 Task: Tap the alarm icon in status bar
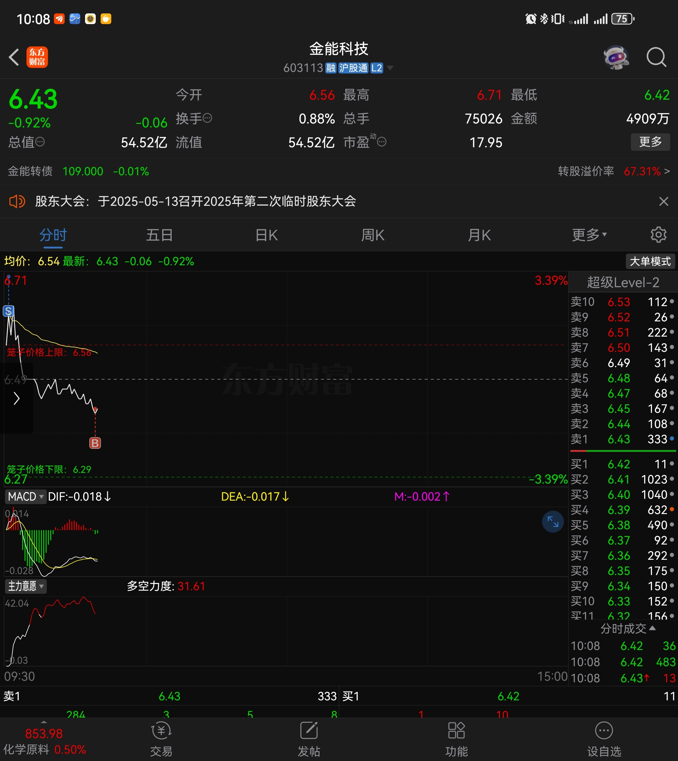pos(530,19)
